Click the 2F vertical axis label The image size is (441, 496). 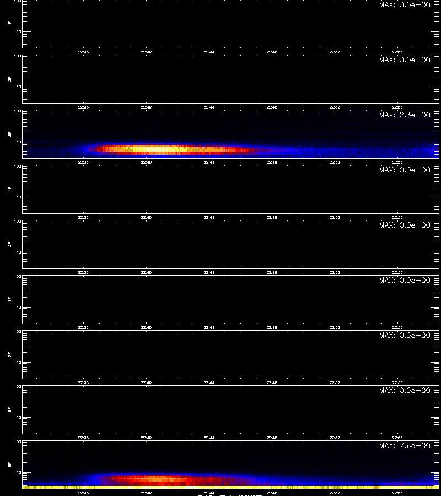point(10,79)
